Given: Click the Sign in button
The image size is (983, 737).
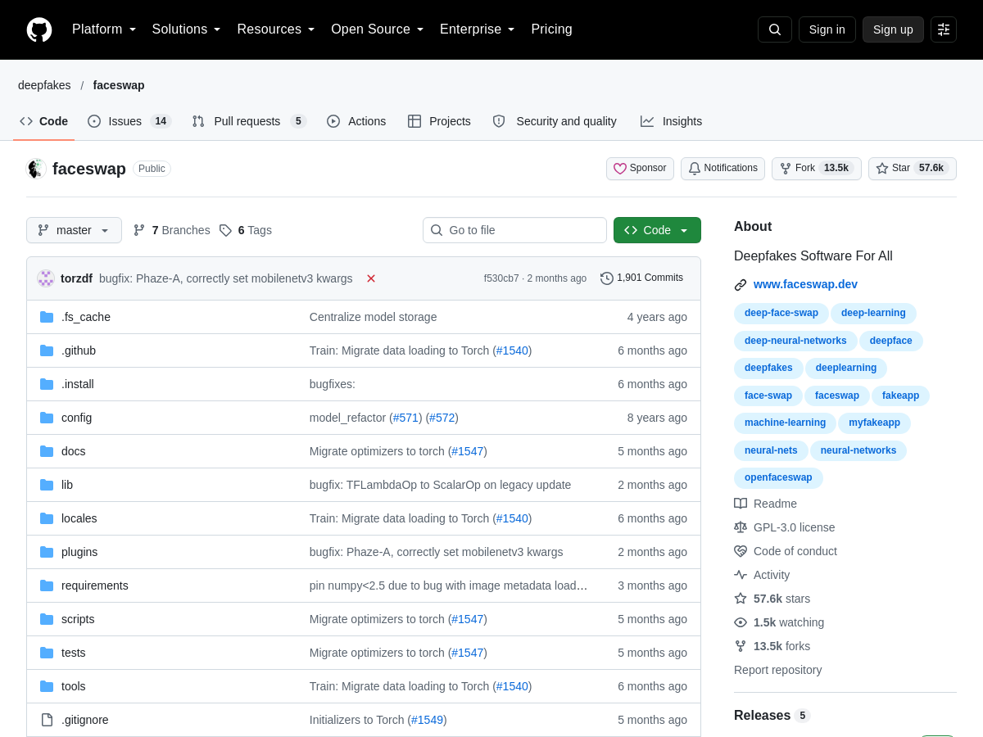Looking at the screenshot, I should (827, 29).
